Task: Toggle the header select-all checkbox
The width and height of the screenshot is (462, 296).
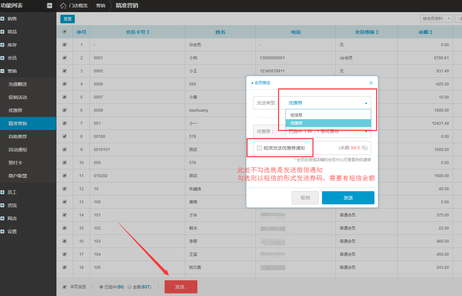Action: coord(65,32)
